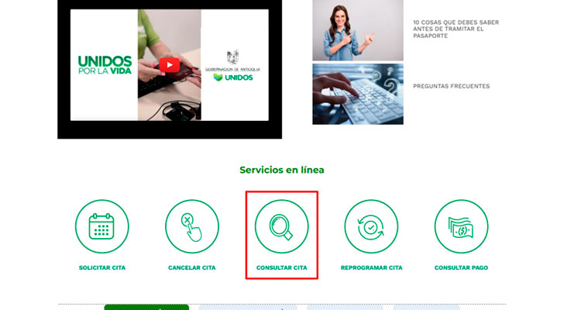Open the Consultar Pago money icon

462,226
